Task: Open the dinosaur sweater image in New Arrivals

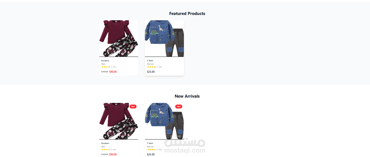Action: [164, 121]
